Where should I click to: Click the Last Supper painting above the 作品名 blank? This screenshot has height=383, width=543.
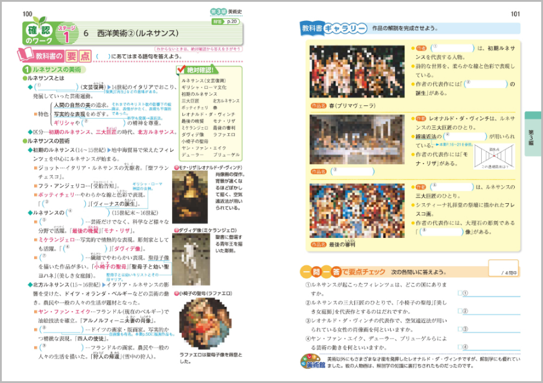tap(357, 140)
